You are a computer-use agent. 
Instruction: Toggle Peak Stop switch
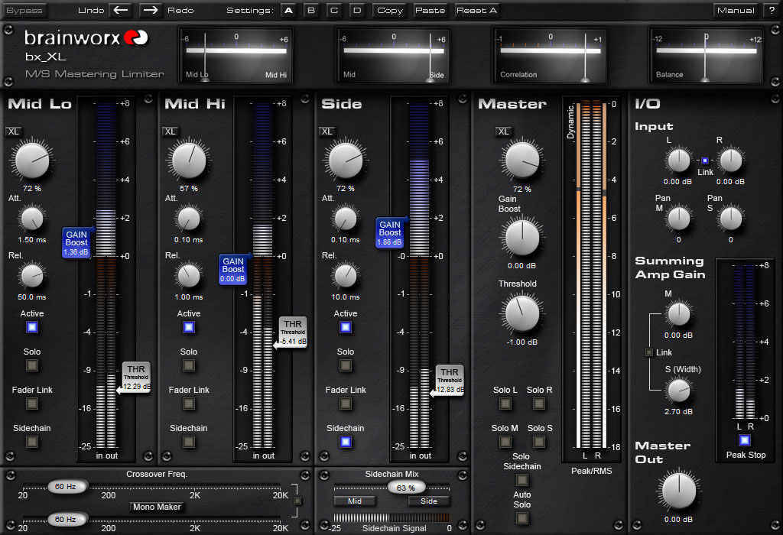coord(745,440)
